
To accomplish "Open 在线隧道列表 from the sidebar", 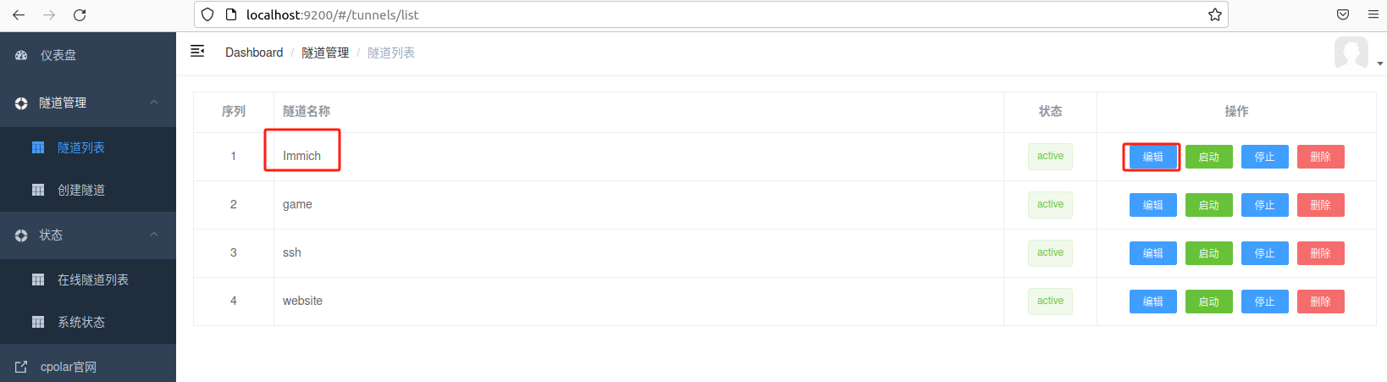I will pyautogui.click(x=93, y=280).
